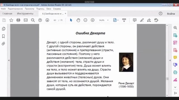
Task: Click the scrollbar down arrow
Action: 167,96
